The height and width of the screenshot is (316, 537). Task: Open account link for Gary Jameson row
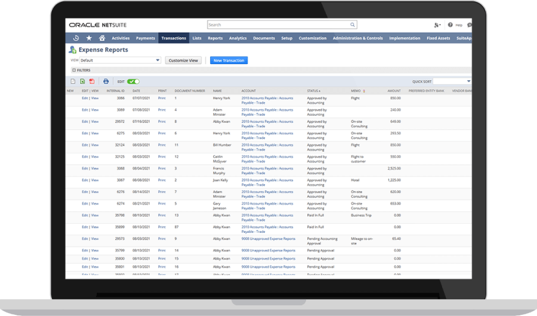pyautogui.click(x=267, y=206)
